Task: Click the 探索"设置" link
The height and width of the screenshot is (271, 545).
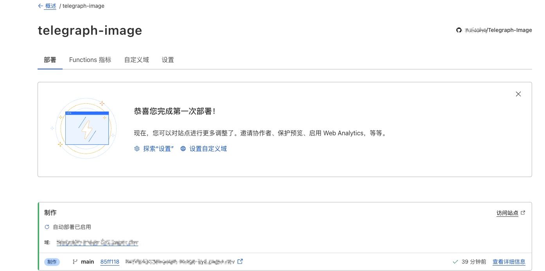Action: 158,149
